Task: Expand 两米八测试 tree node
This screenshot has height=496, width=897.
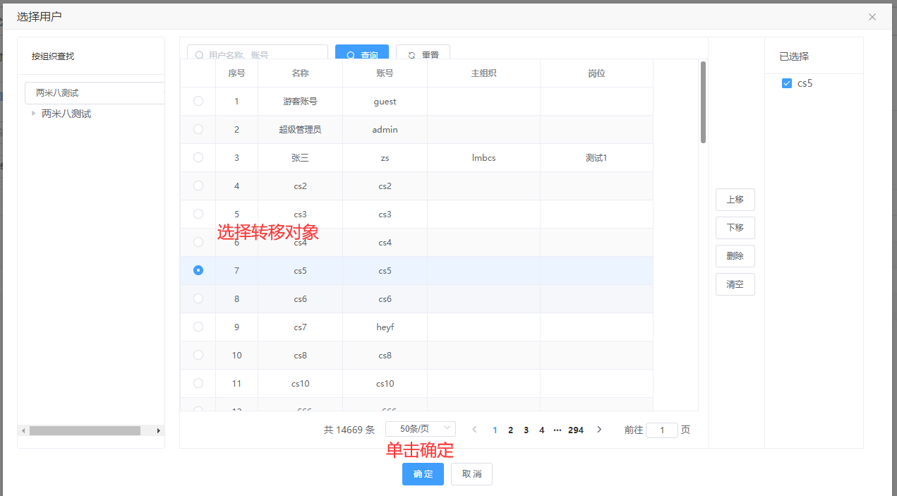Action: tap(33, 114)
